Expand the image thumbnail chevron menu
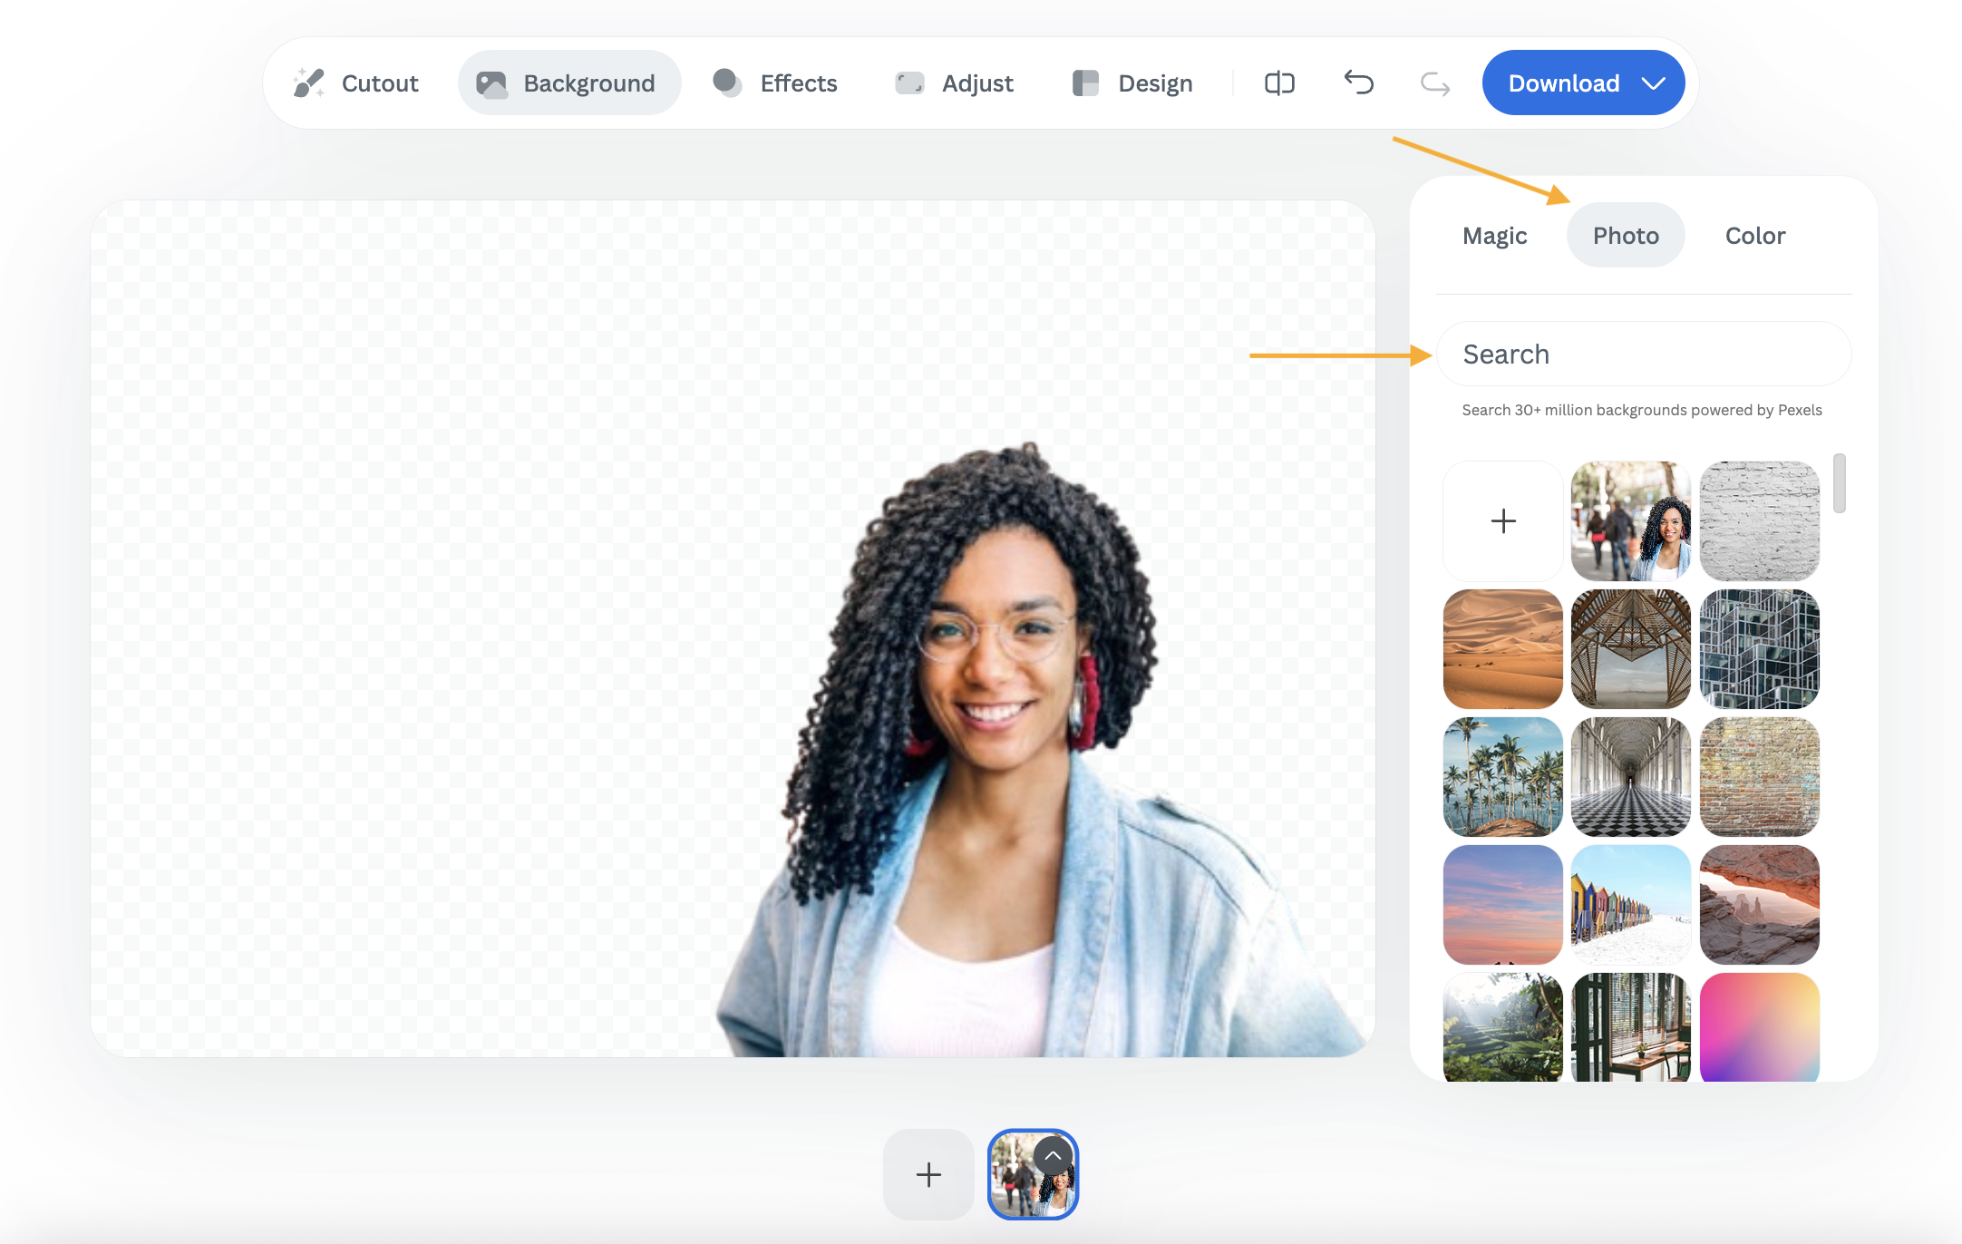The height and width of the screenshot is (1244, 1962). click(1053, 1156)
